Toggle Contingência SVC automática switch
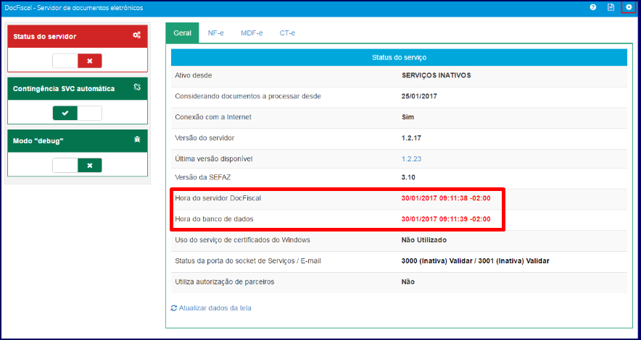 click(78, 114)
